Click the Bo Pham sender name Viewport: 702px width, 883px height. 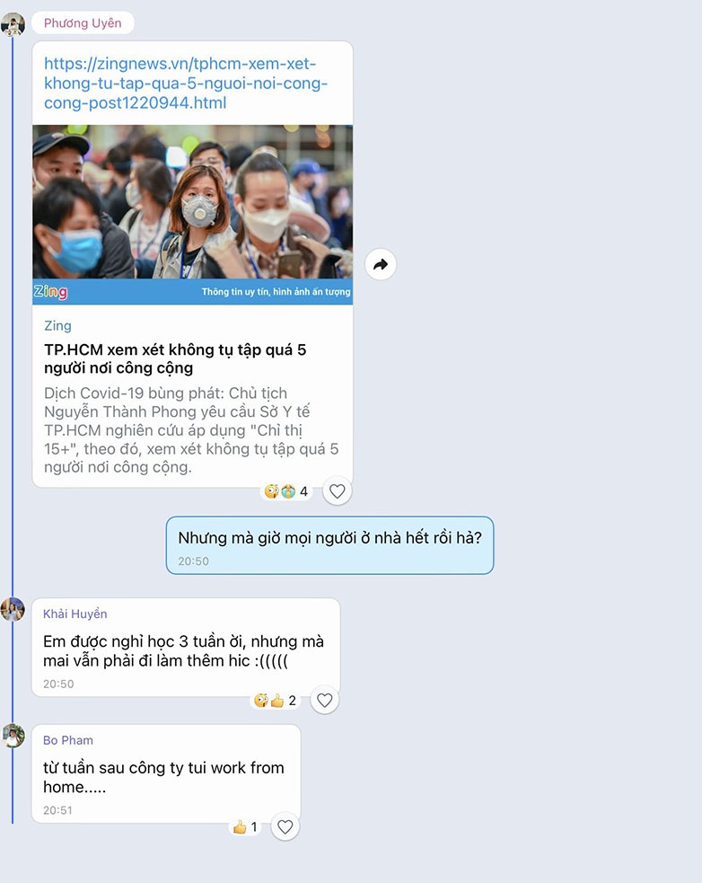68,740
